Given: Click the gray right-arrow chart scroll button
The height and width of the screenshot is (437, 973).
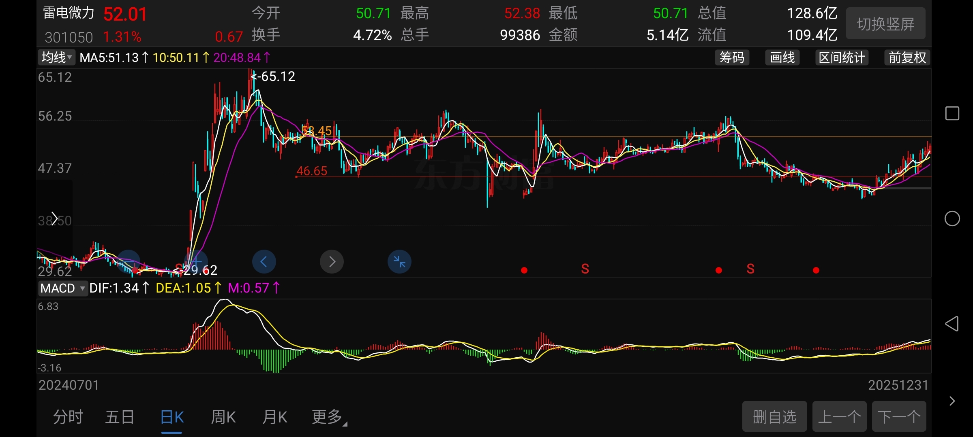Looking at the screenshot, I should click(x=332, y=262).
